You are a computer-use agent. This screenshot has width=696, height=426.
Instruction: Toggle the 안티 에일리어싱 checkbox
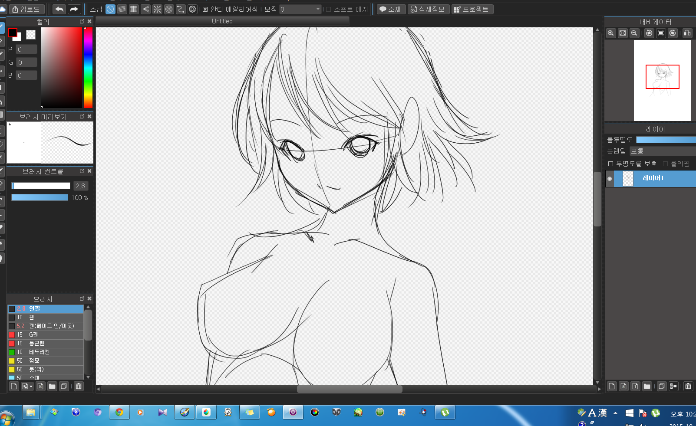[x=205, y=9]
